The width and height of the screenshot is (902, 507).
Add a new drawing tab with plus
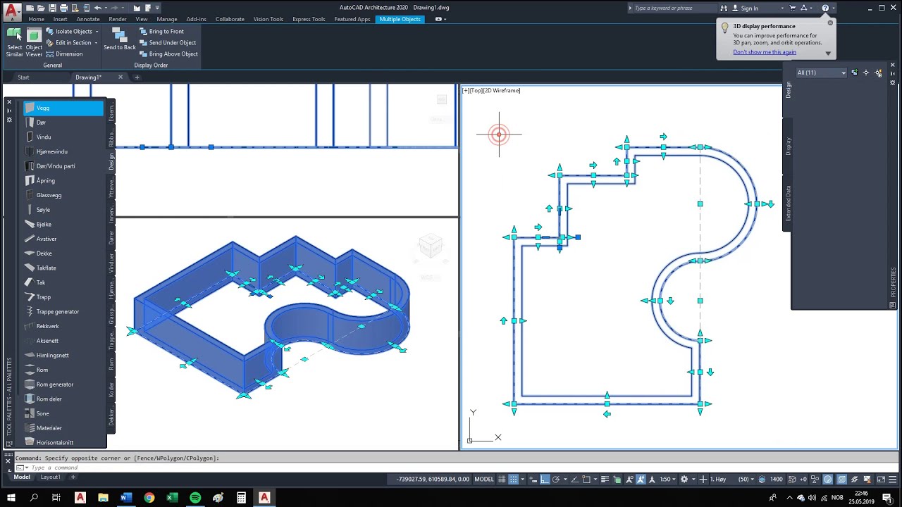click(x=137, y=77)
